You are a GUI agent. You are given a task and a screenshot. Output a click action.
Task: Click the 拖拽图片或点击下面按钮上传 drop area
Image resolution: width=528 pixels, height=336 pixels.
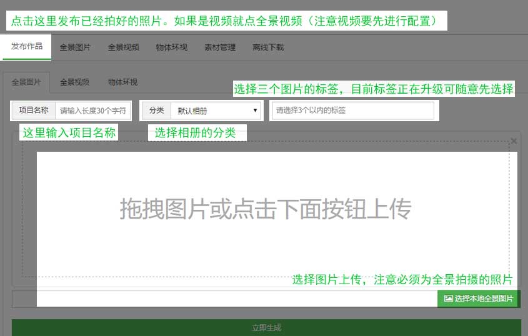pyautogui.click(x=266, y=209)
